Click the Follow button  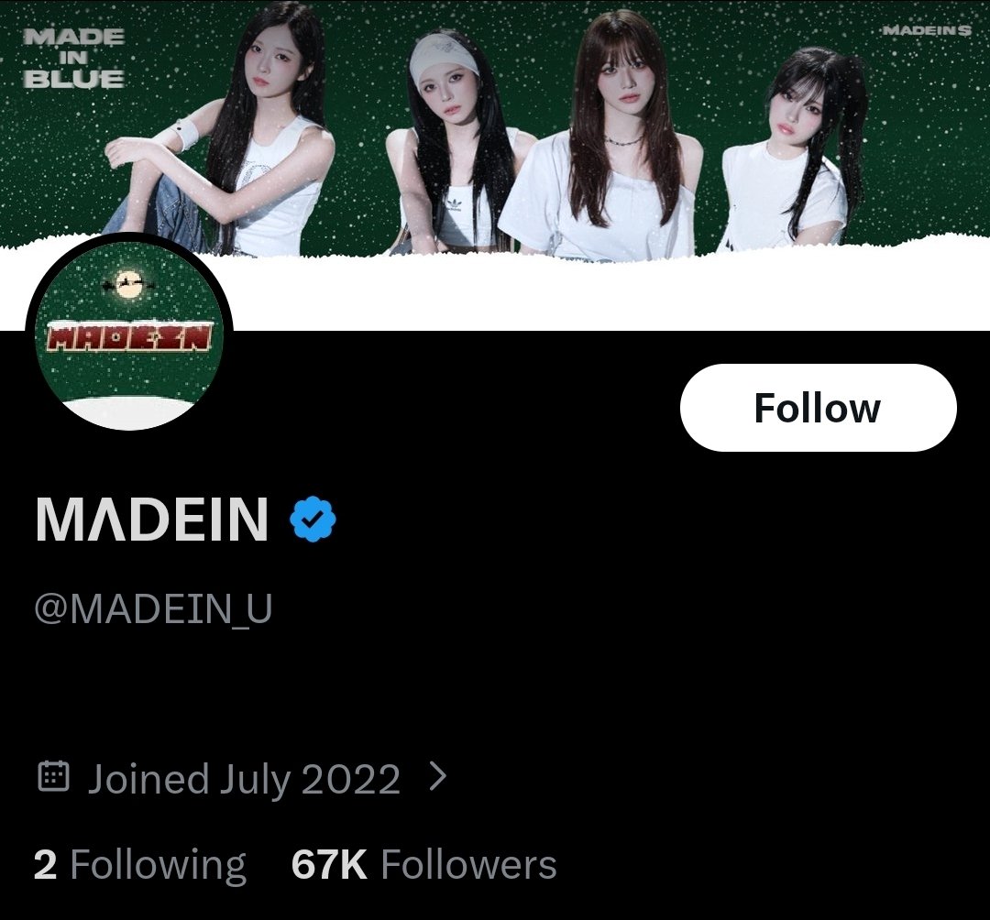[819, 408]
